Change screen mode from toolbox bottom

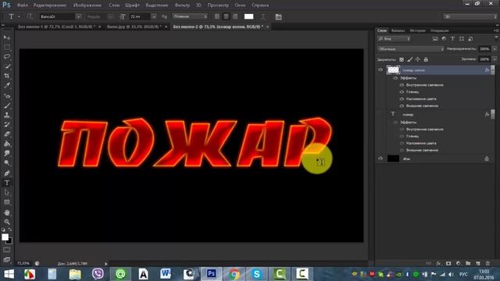click(7, 260)
